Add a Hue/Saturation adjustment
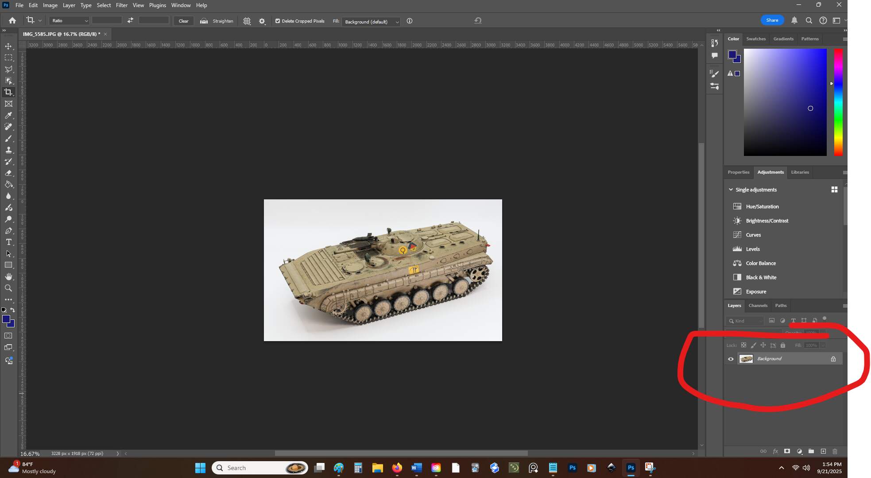Screen dimensions: 871x478 [x=762, y=206]
